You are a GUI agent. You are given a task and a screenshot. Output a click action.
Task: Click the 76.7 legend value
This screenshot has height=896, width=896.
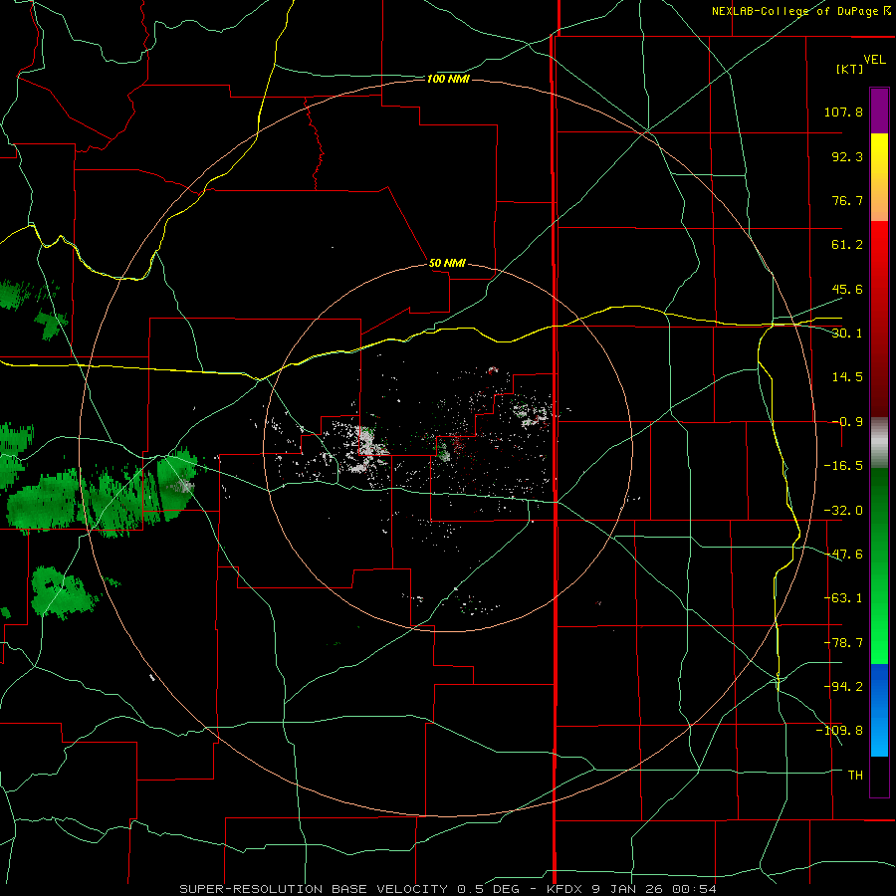click(847, 200)
